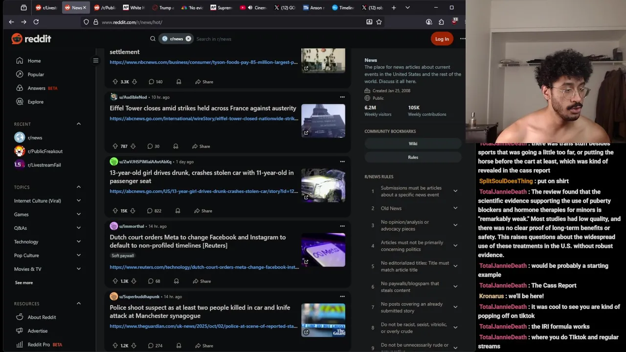Open overflow menu on u/immorthal's post
Viewport: 626px width, 352px height.
pos(342,226)
